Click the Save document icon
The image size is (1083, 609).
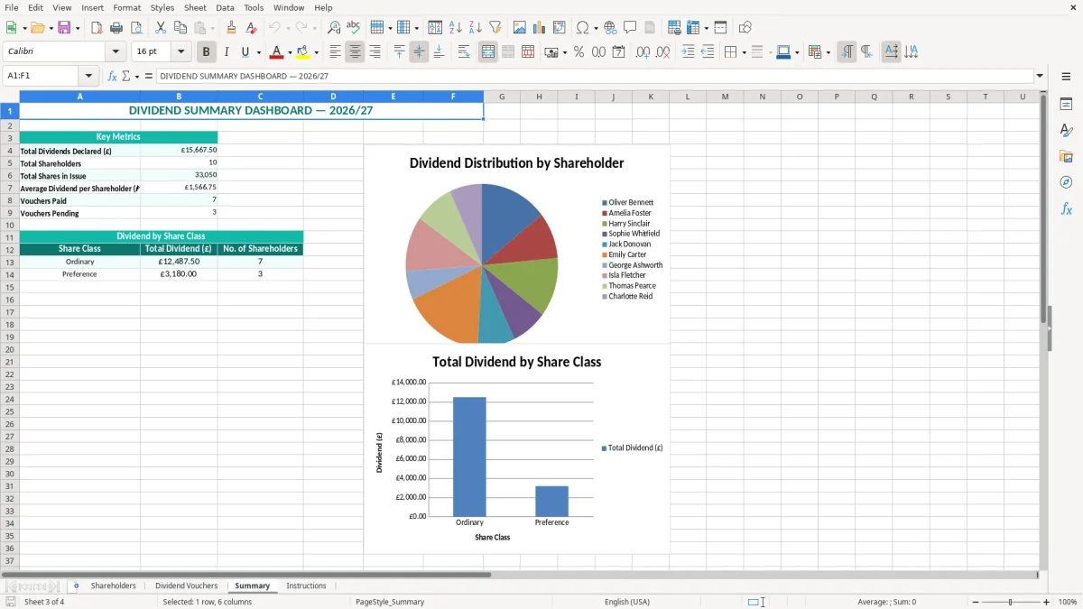64,28
